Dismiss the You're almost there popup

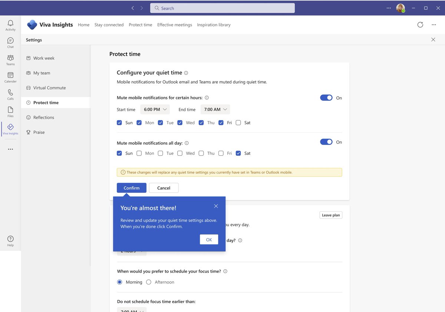click(x=216, y=206)
